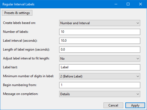This screenshot has width=147, height=110.
Task: Open Minimum number of digits dropdown
Action: [100, 76]
